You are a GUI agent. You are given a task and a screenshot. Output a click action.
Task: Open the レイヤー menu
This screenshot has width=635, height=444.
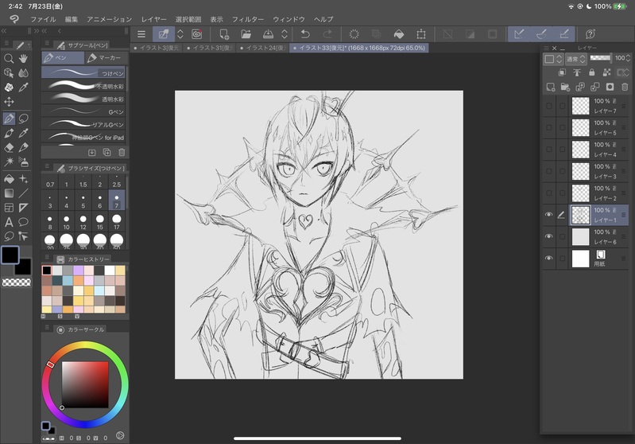point(154,19)
